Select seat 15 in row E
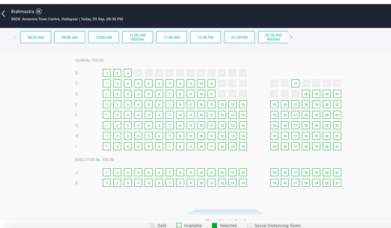The width and height of the screenshot is (391, 228). 274,104
